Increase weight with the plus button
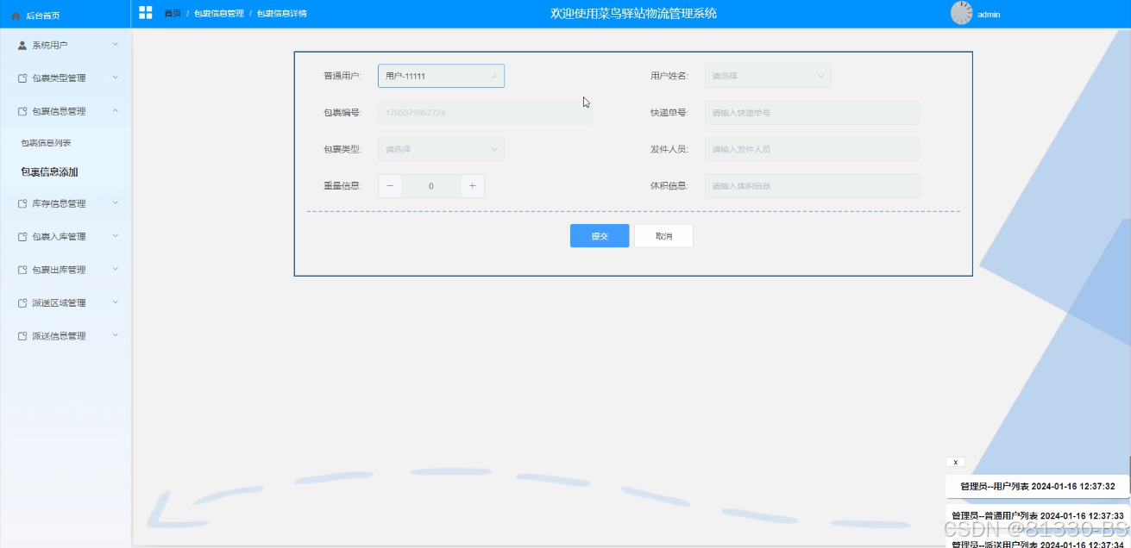The width and height of the screenshot is (1131, 548). (472, 186)
